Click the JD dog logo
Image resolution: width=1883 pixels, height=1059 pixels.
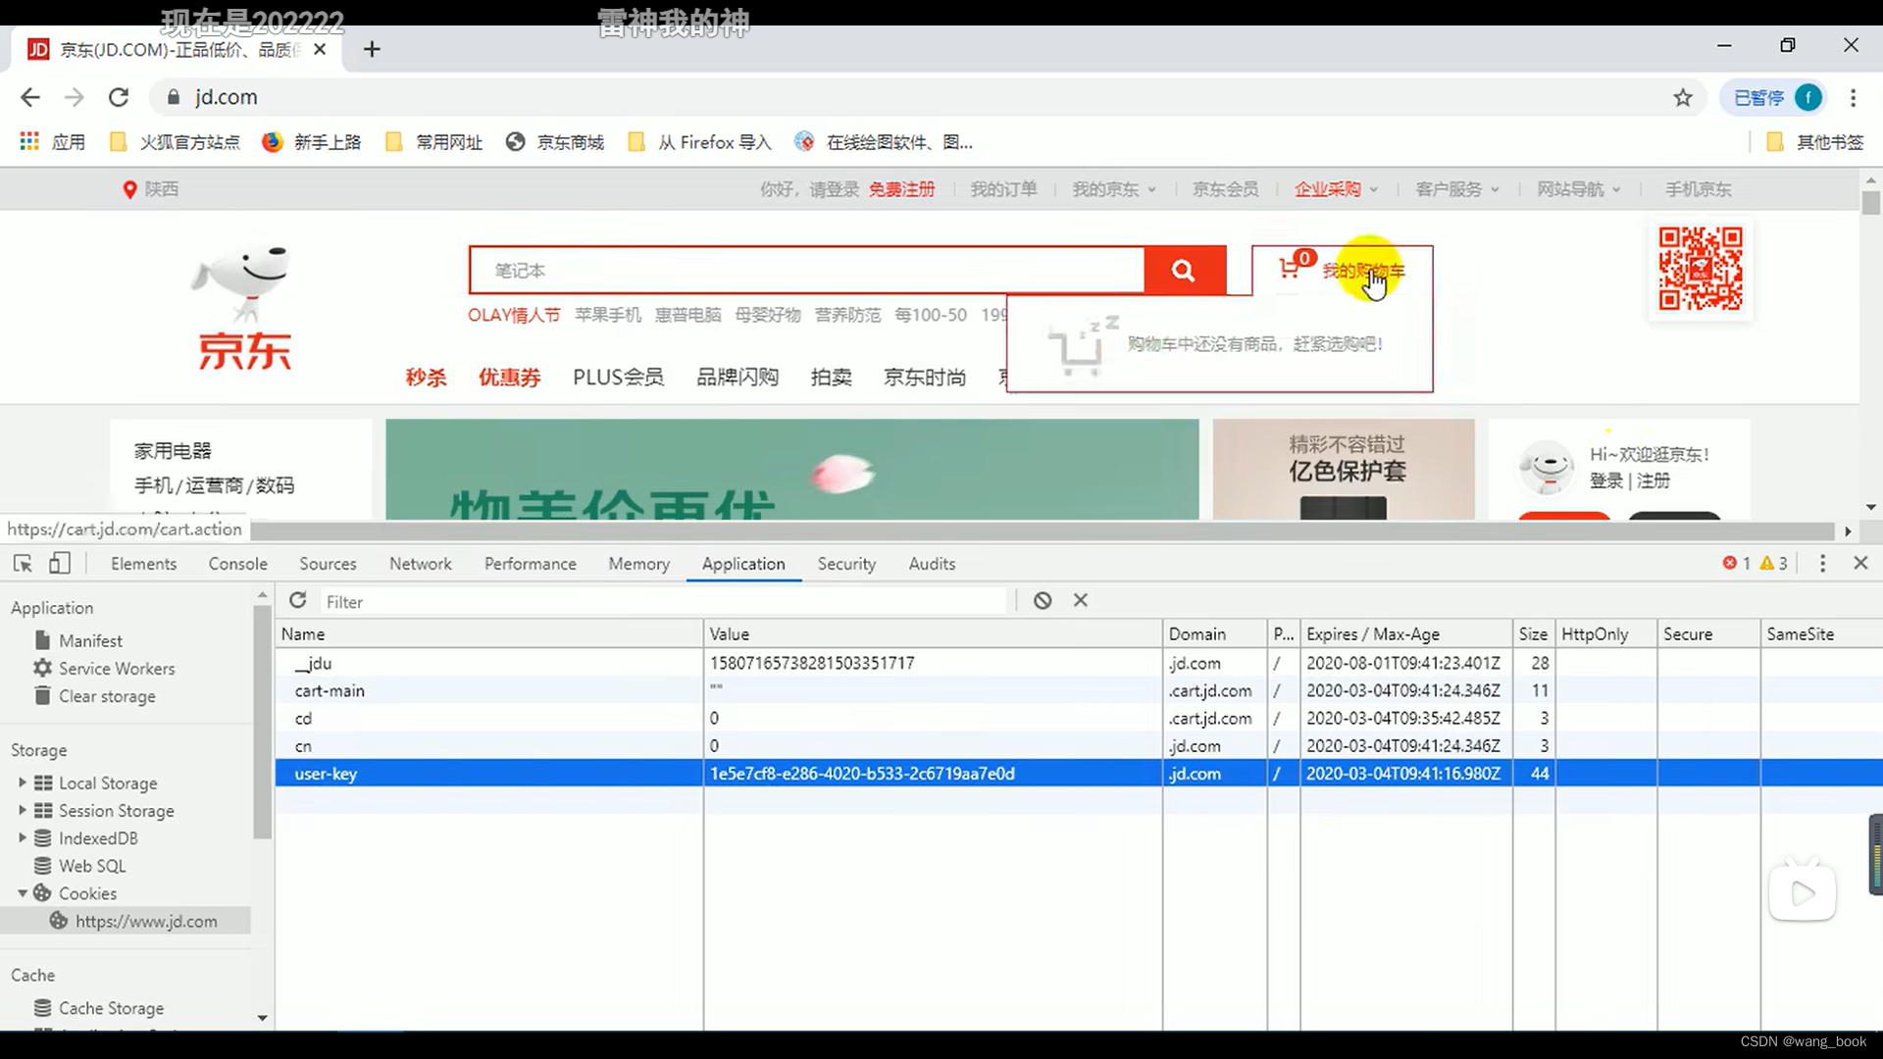(x=243, y=308)
